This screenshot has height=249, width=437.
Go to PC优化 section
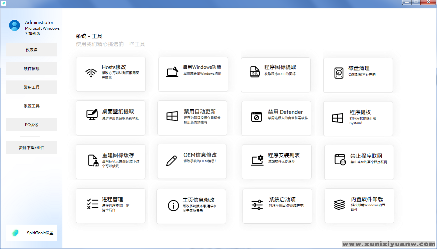tap(32, 124)
